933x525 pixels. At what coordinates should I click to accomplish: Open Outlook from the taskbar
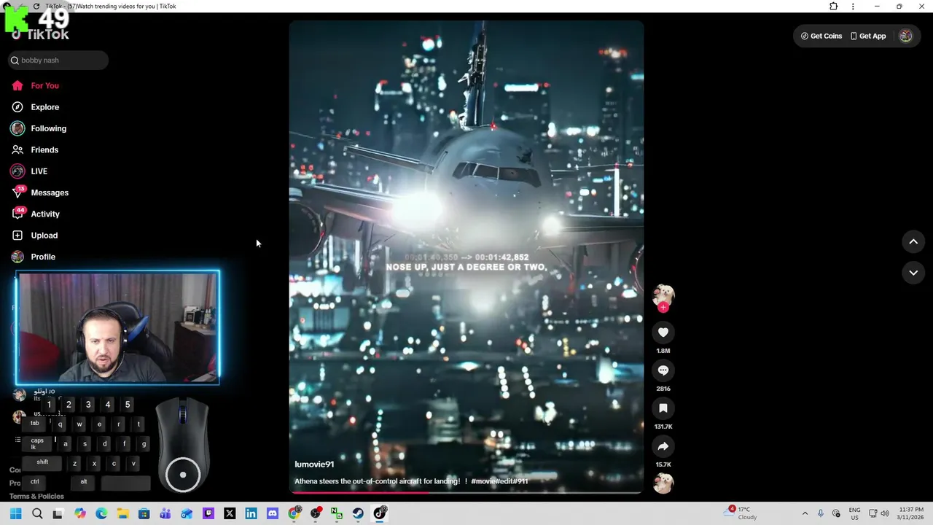point(187,514)
